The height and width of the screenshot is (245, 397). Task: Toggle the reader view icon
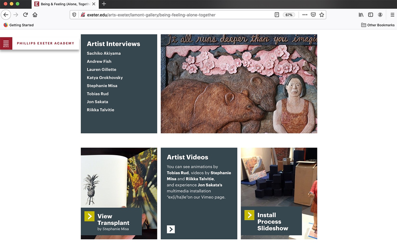pyautogui.click(x=277, y=15)
